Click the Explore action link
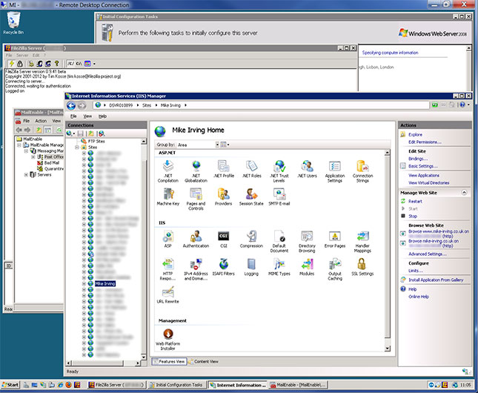The image size is (478, 393). [415, 134]
